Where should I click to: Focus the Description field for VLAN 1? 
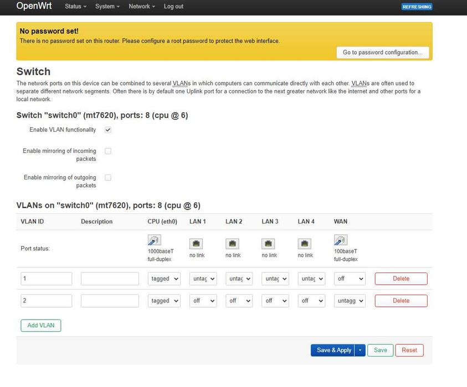pyautogui.click(x=110, y=279)
